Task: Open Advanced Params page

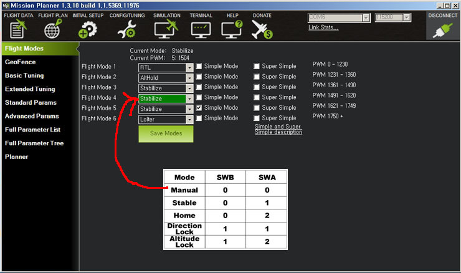Action: (32, 116)
